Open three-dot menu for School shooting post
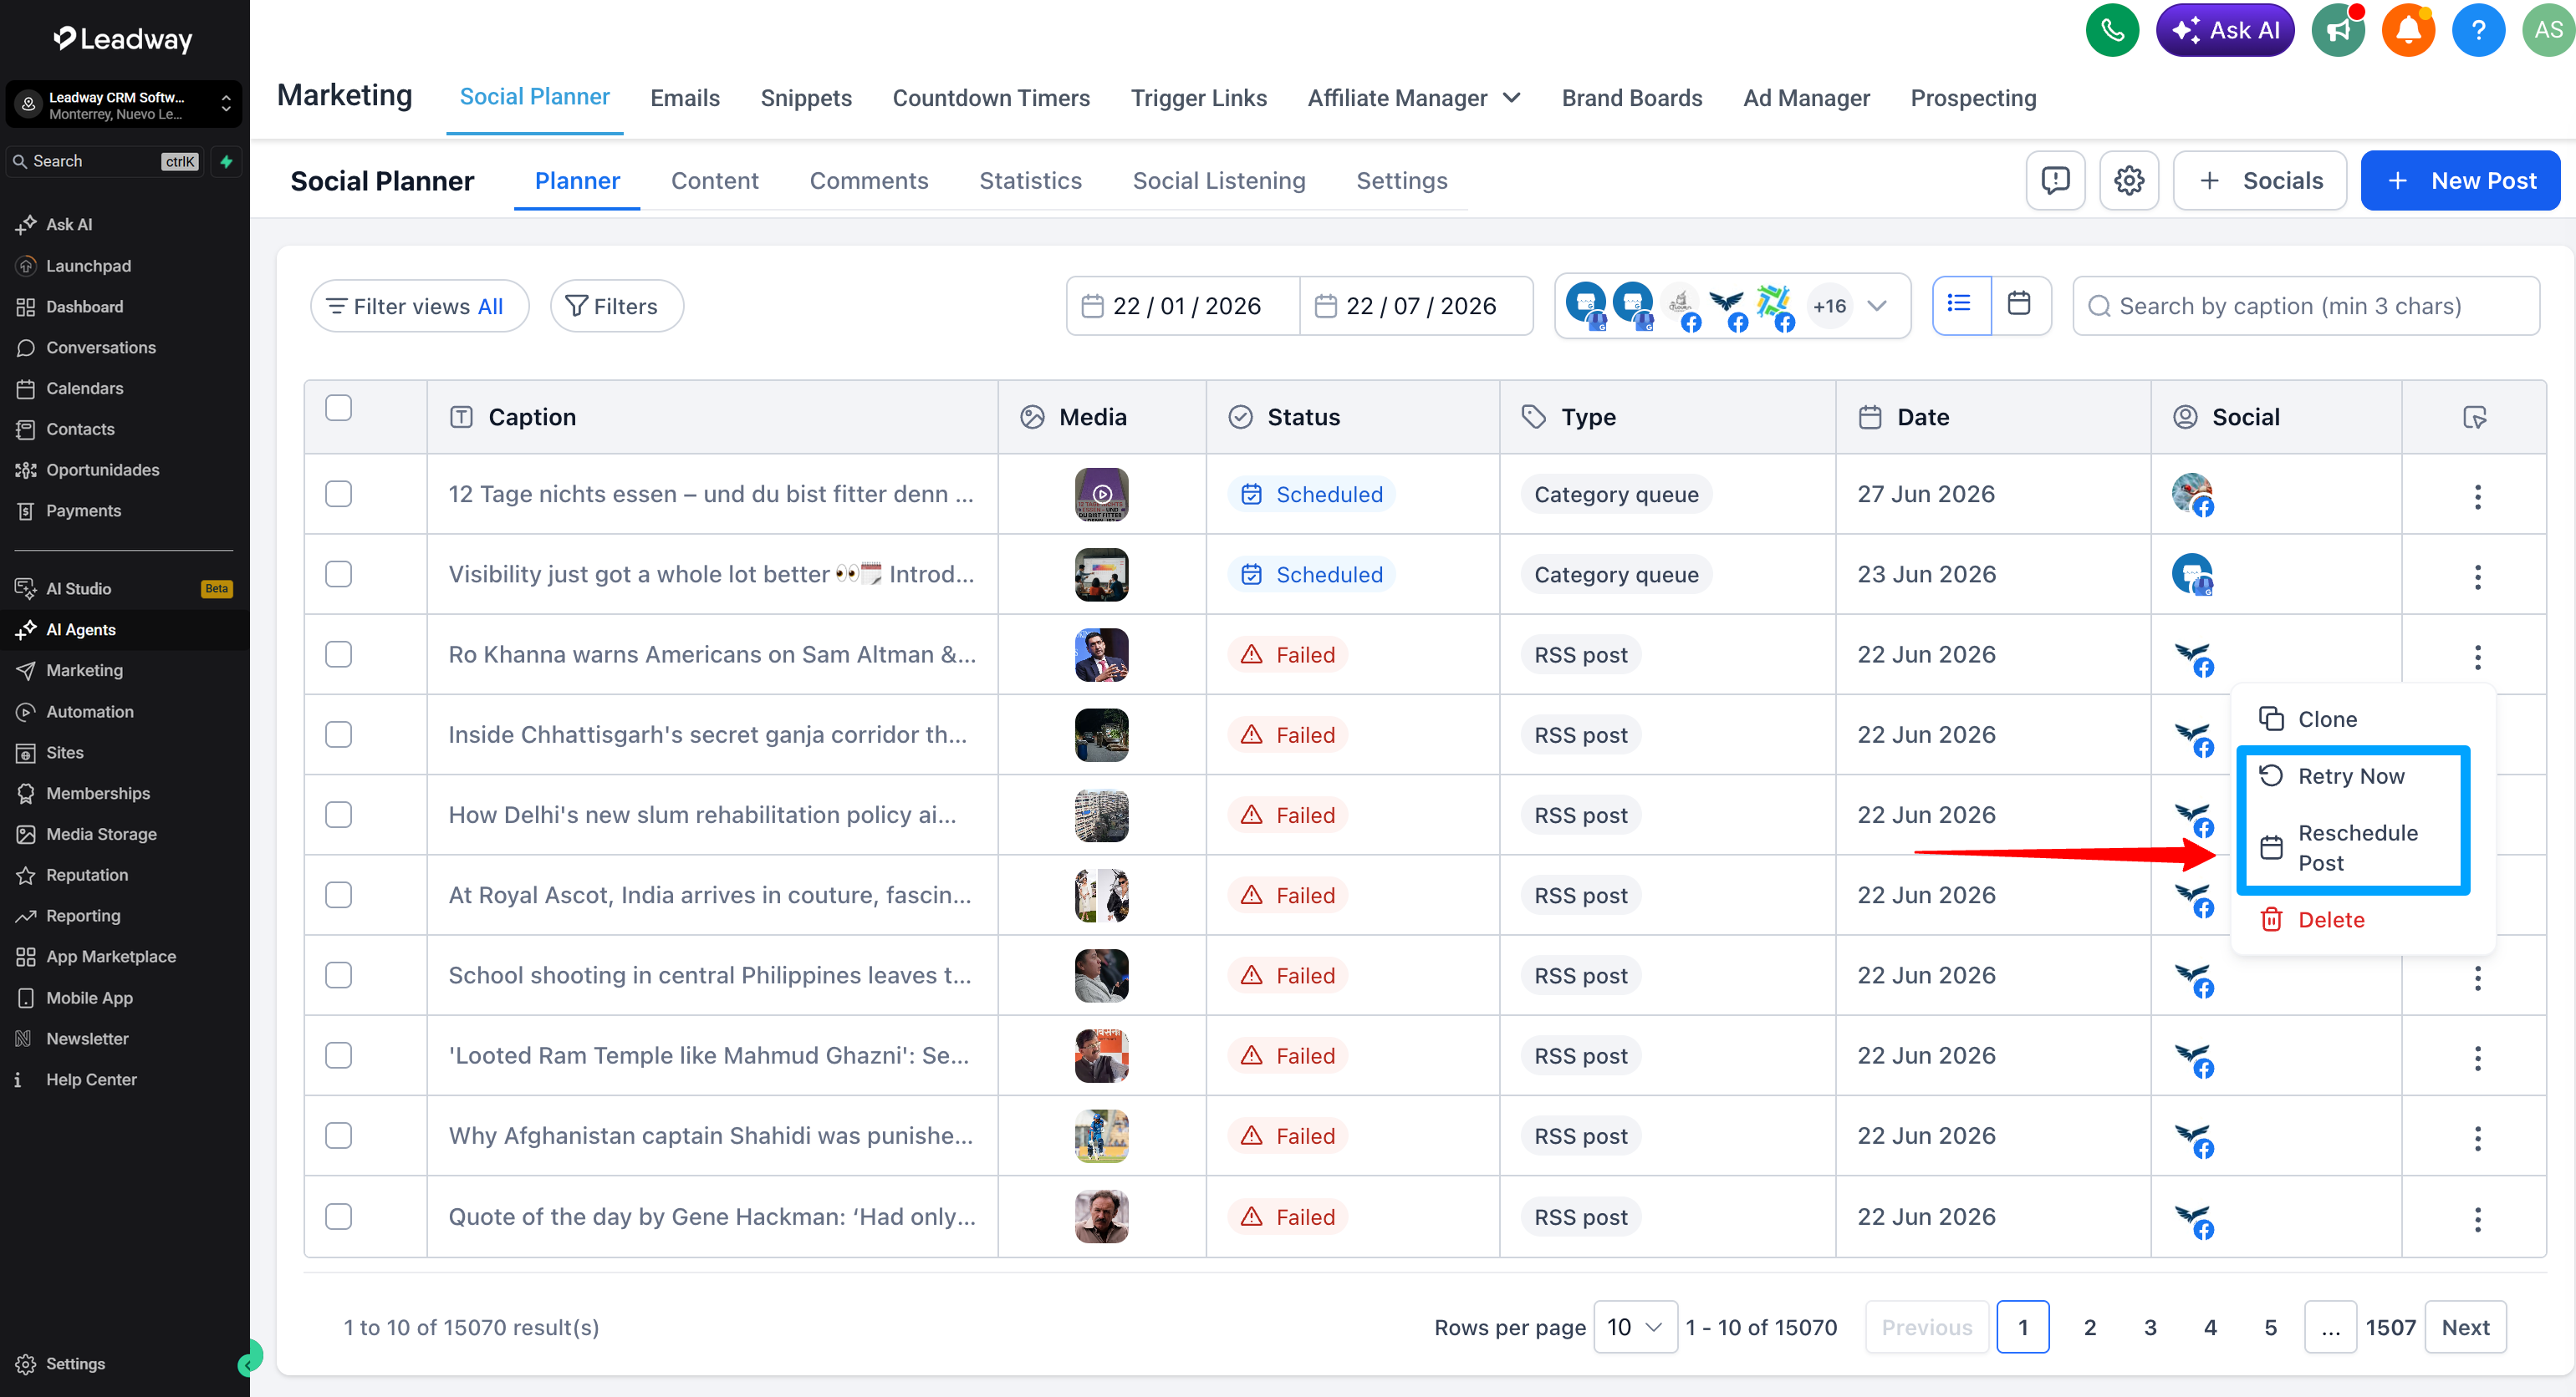Screen dimensions: 2576x1397 pyautogui.click(x=2477, y=978)
